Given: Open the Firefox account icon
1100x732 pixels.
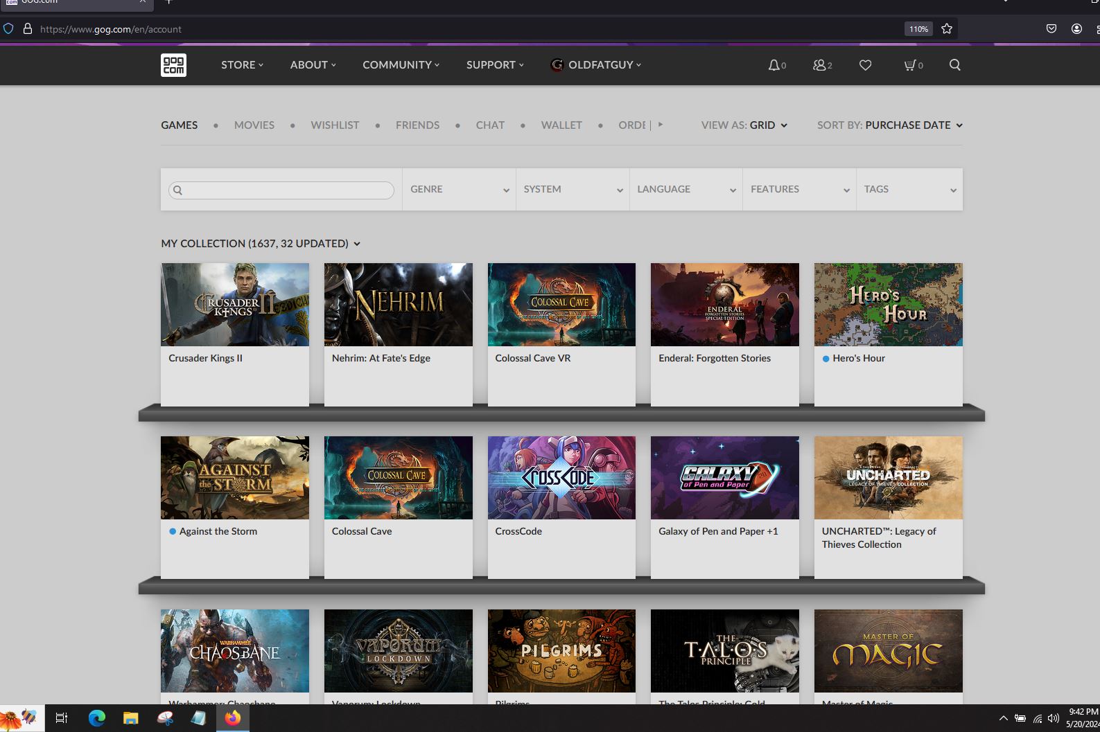Looking at the screenshot, I should tap(1076, 29).
